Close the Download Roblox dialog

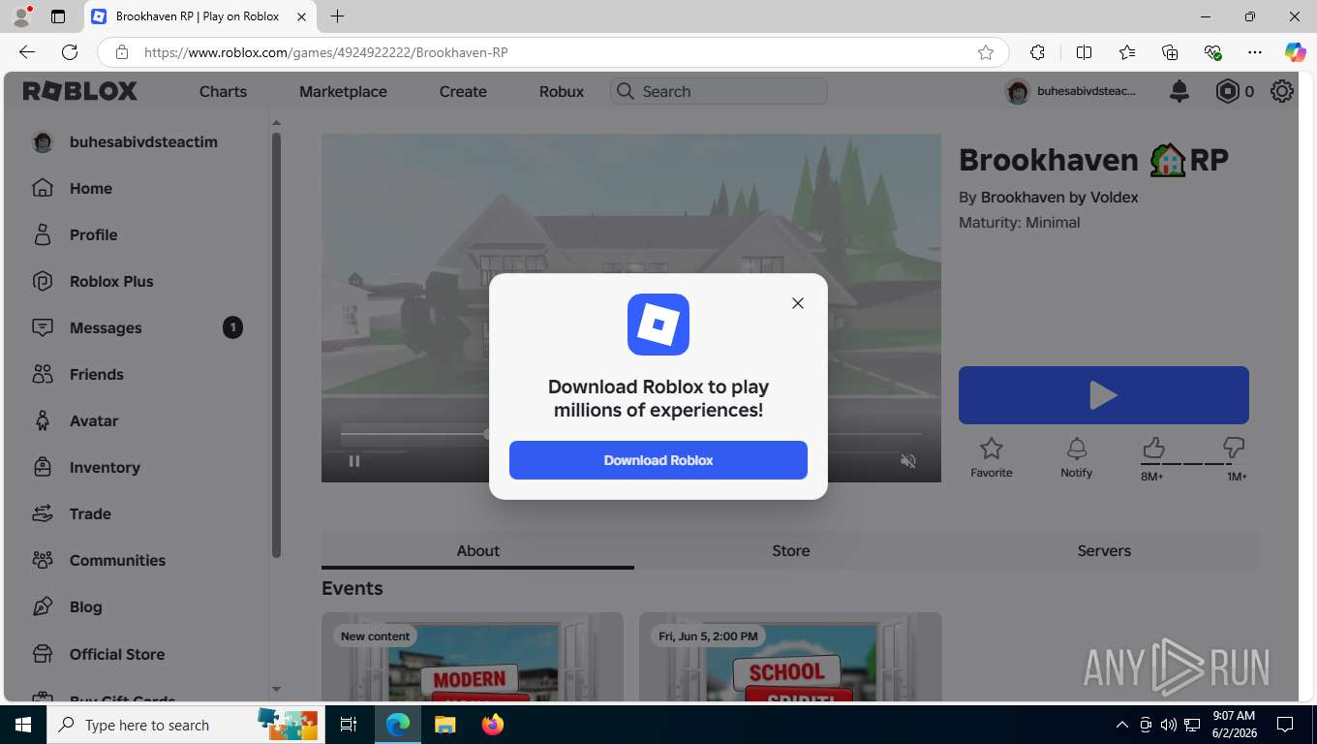click(x=798, y=303)
